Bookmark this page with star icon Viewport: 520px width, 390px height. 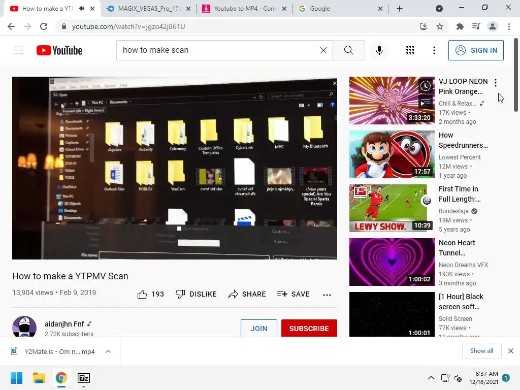pyautogui.click(x=440, y=26)
